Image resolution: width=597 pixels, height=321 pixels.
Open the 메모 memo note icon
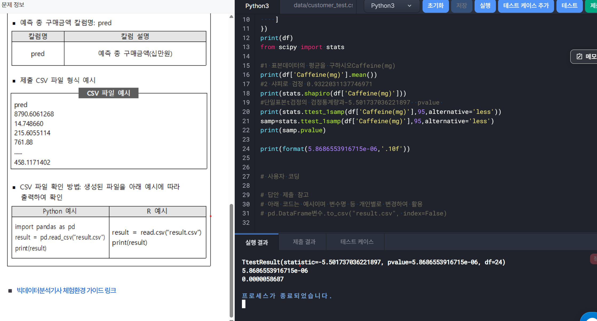579,57
